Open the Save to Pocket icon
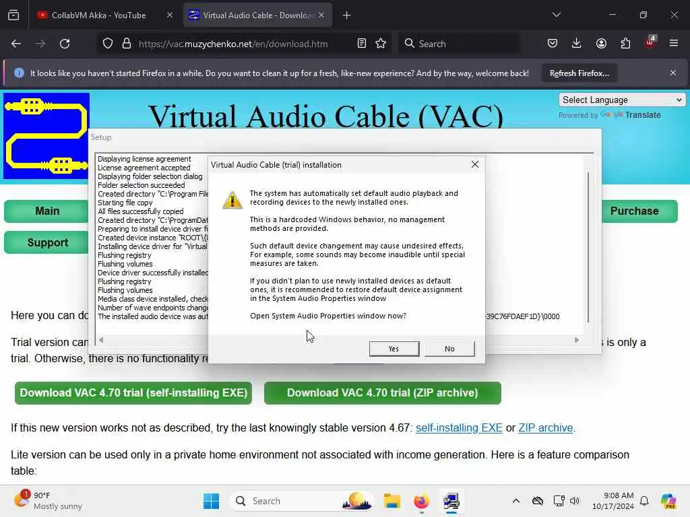Image resolution: width=690 pixels, height=517 pixels. pyautogui.click(x=553, y=44)
